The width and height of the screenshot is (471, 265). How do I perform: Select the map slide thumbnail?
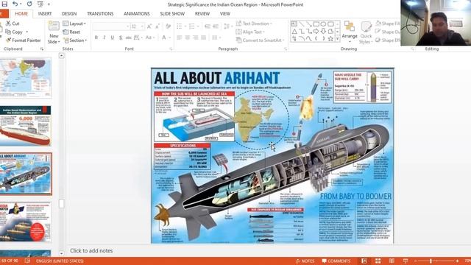[x=25, y=77]
